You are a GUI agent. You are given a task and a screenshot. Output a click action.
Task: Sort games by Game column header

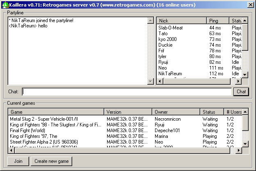56,112
